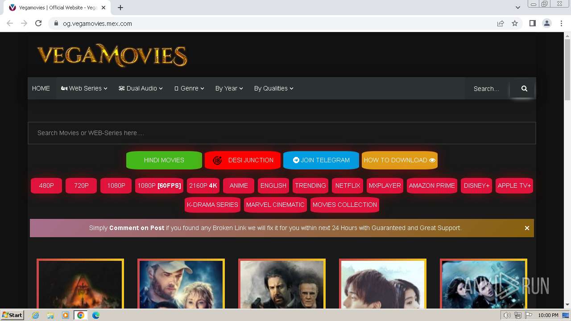
Task: Expand the Web Series menu
Action: 84,88
